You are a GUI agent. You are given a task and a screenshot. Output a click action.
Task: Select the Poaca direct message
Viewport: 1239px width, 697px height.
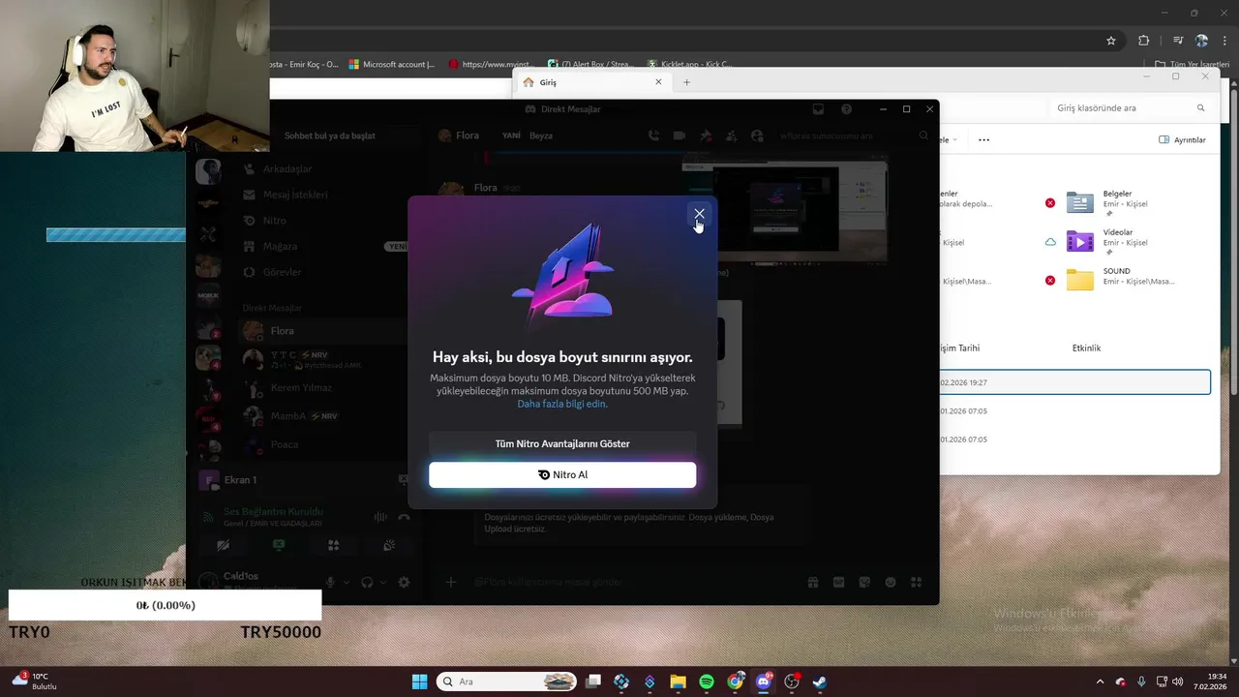[x=323, y=444]
